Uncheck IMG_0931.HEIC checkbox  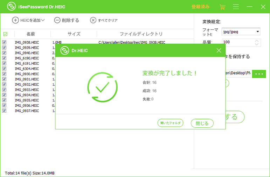[4, 79]
